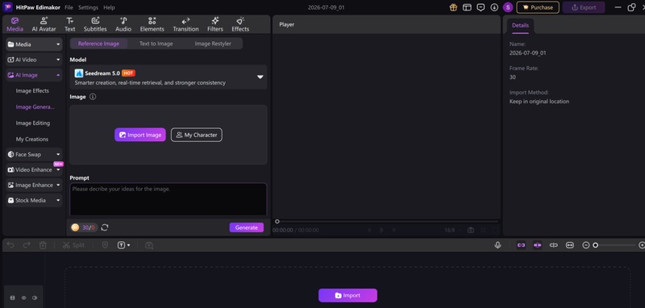Click the download icon in title bar
The width and height of the screenshot is (645, 308).
tap(494, 7)
